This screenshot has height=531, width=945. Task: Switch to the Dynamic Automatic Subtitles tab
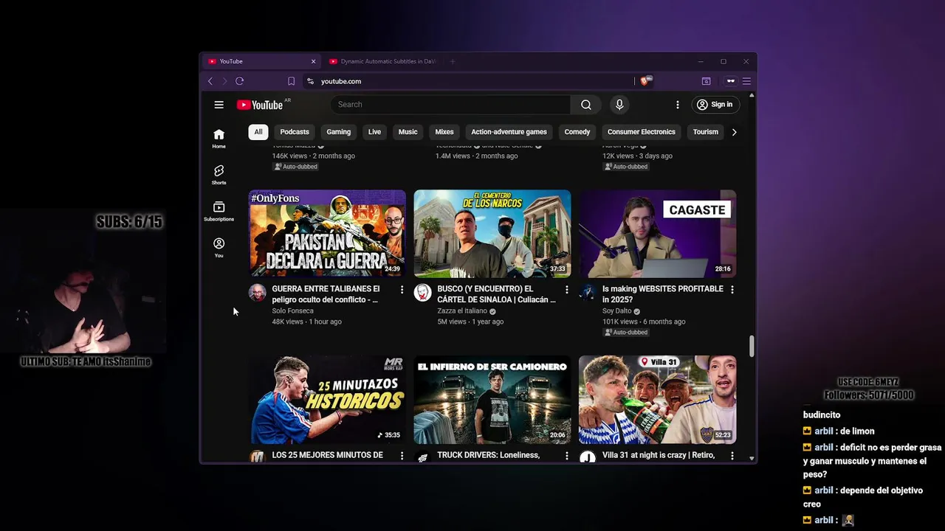pos(382,61)
